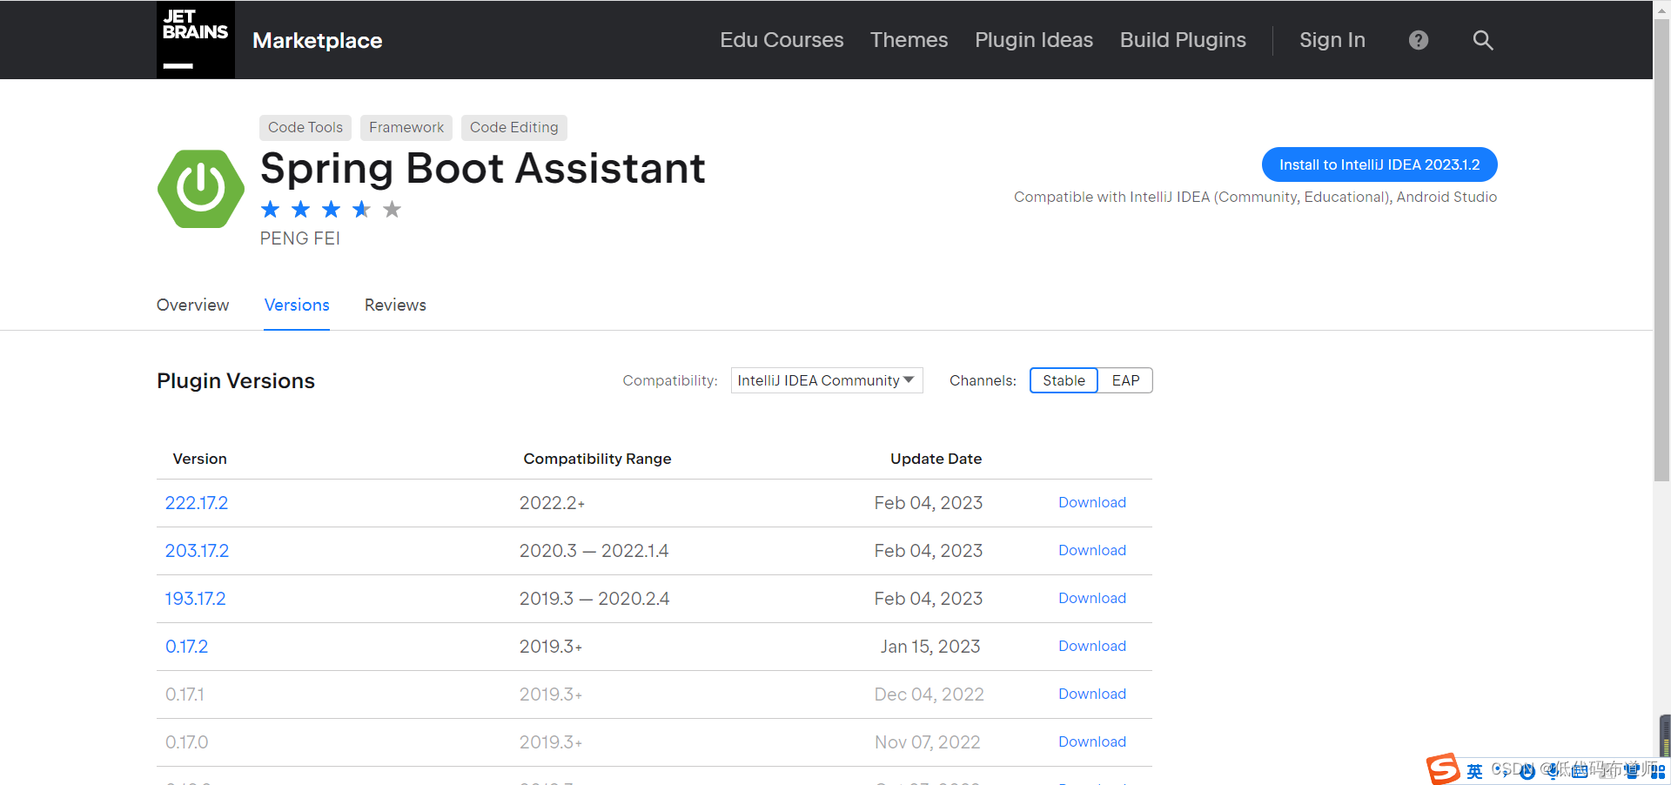The height and width of the screenshot is (785, 1671).
Task: Download version 0.17.1
Action: [1092, 694]
